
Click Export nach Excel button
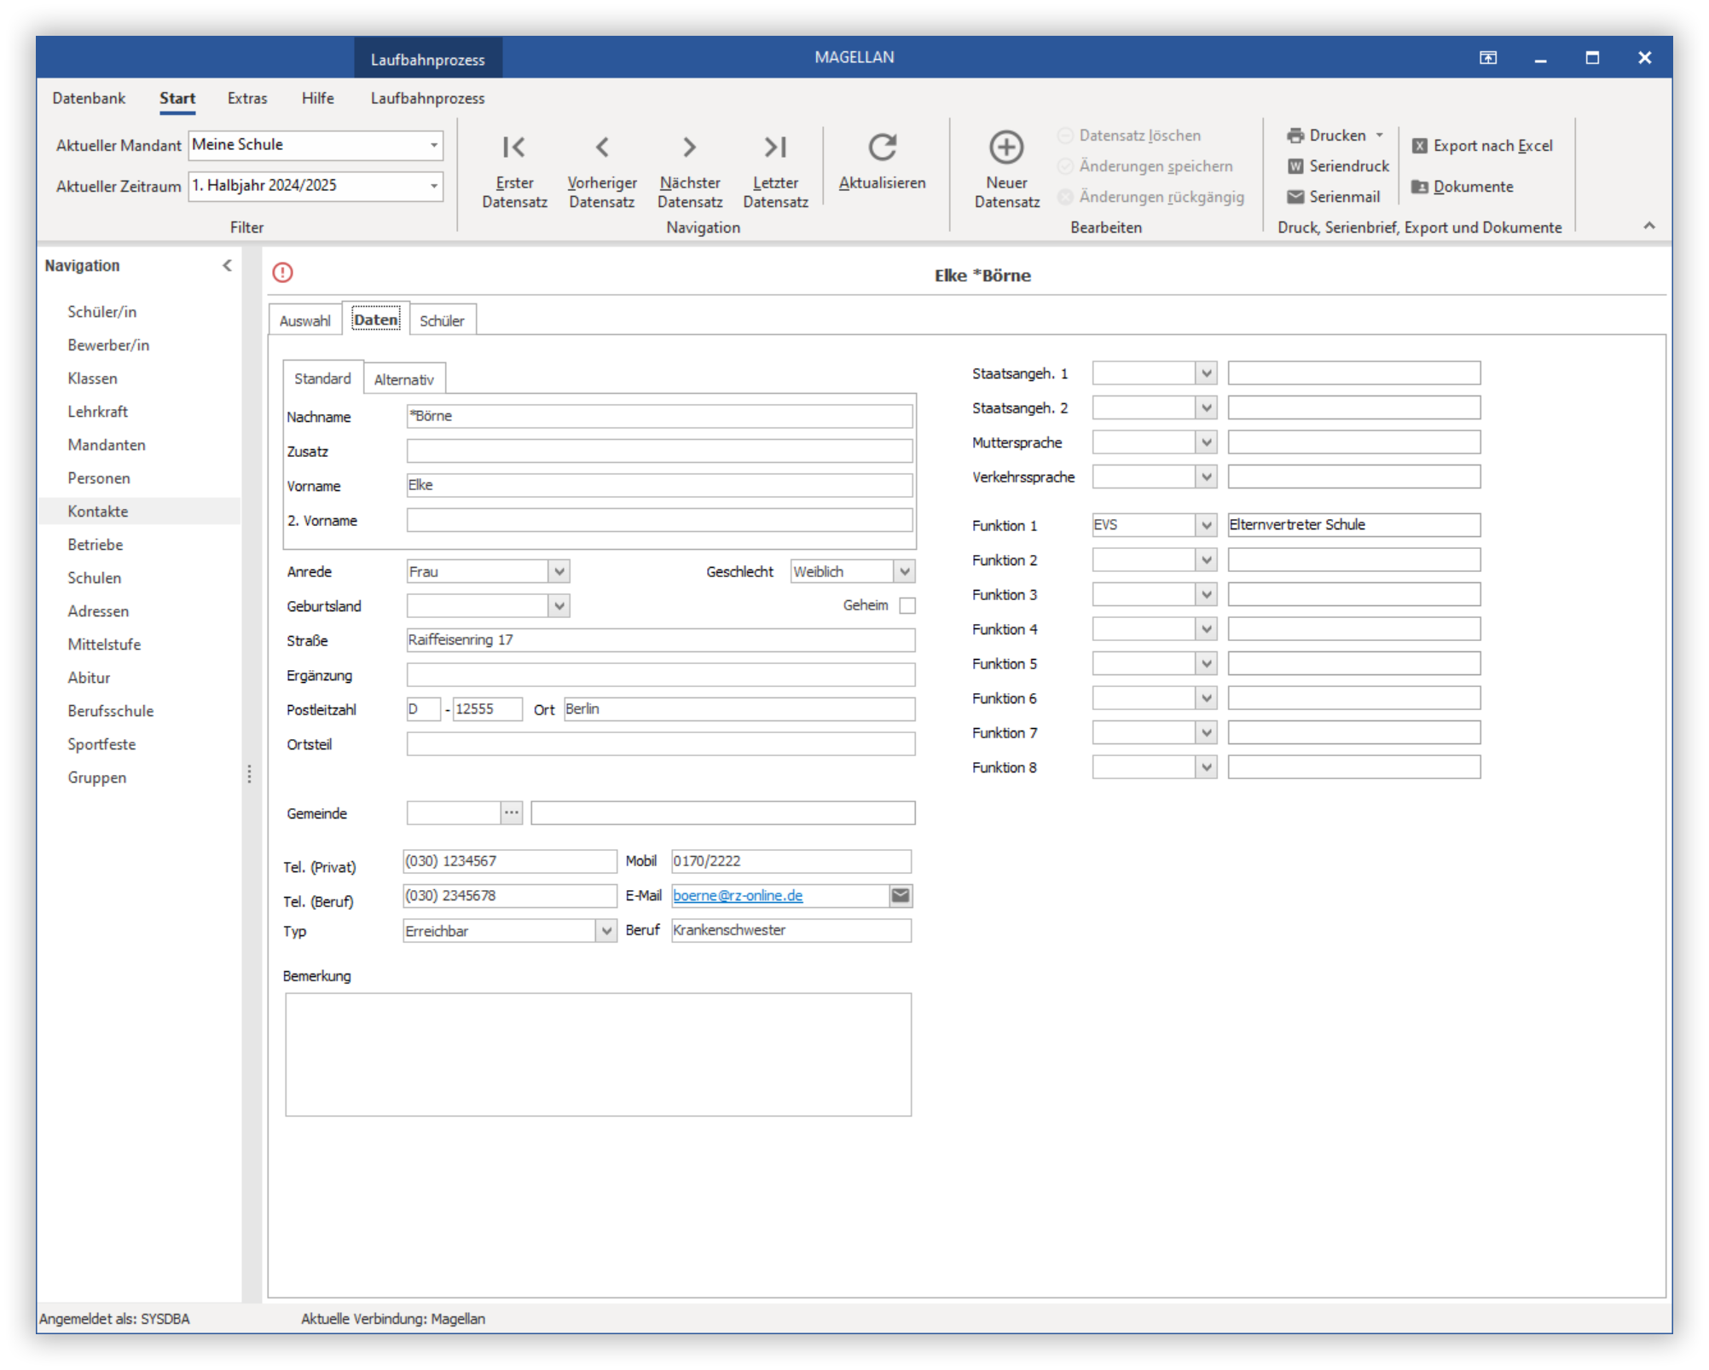(x=1482, y=146)
